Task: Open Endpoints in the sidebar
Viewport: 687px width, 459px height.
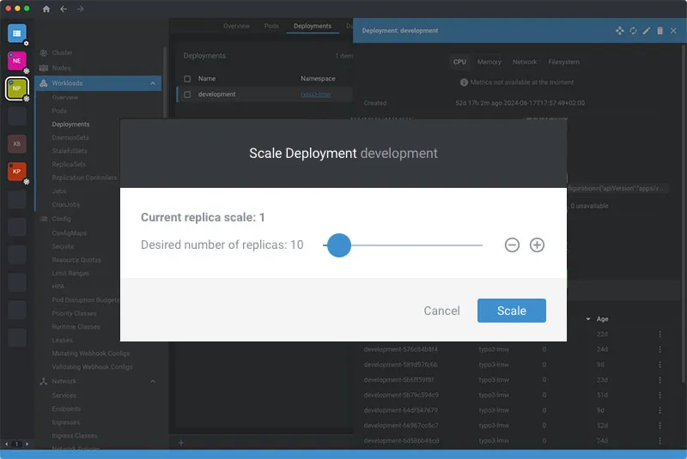Action: coord(66,408)
